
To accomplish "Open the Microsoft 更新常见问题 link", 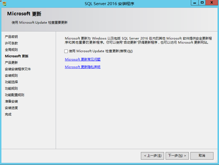I will pyautogui.click(x=82, y=59).
